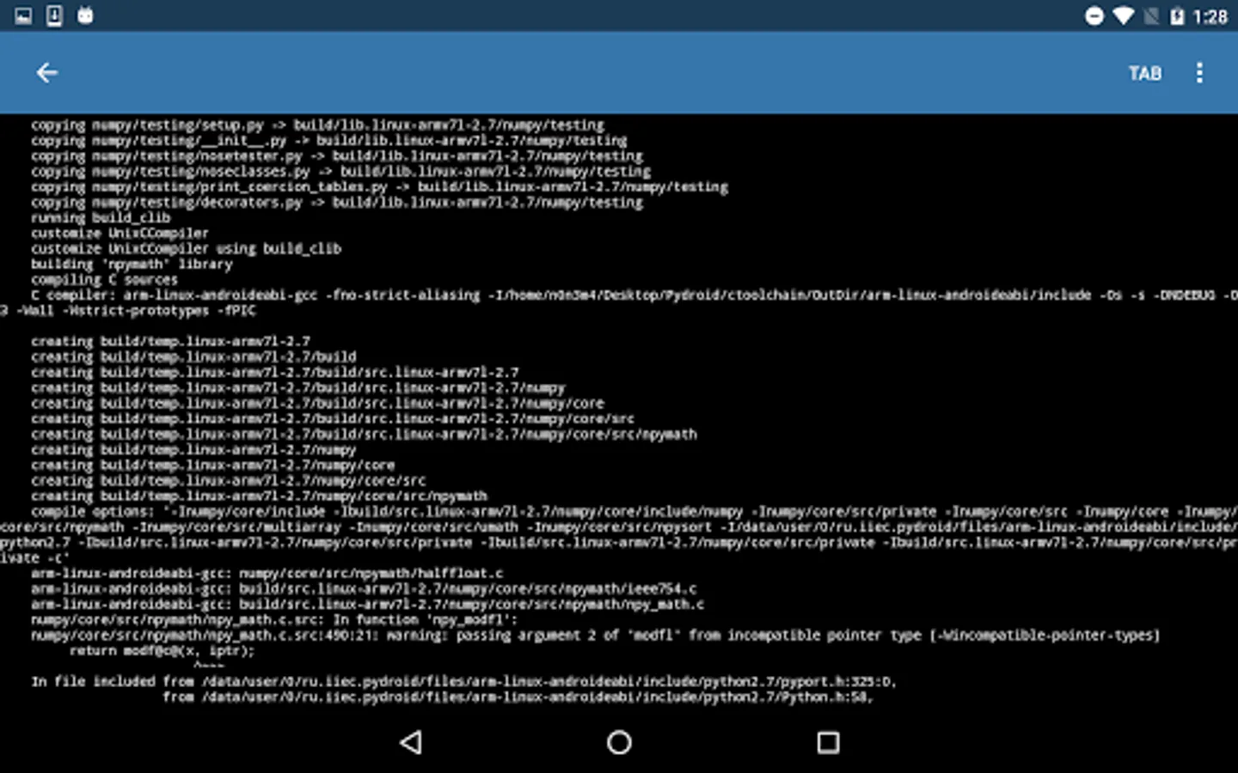Tap the line ending 'numpy/core/src/npymath/halffloat.c'
The width and height of the screenshot is (1238, 773).
pyautogui.click(x=267, y=574)
